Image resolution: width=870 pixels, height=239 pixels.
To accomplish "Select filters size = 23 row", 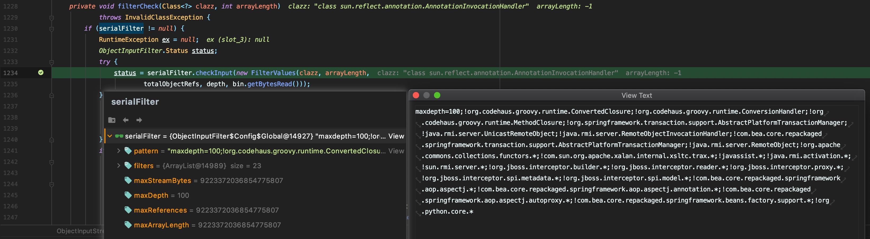I will (255, 166).
